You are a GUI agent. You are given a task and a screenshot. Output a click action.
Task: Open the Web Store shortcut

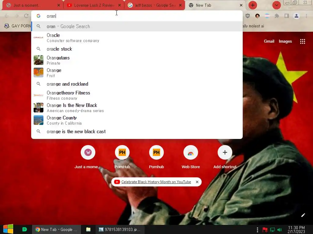click(191, 157)
